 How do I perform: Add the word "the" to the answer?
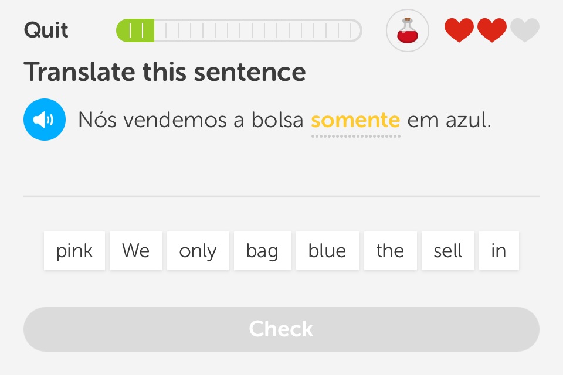point(390,251)
